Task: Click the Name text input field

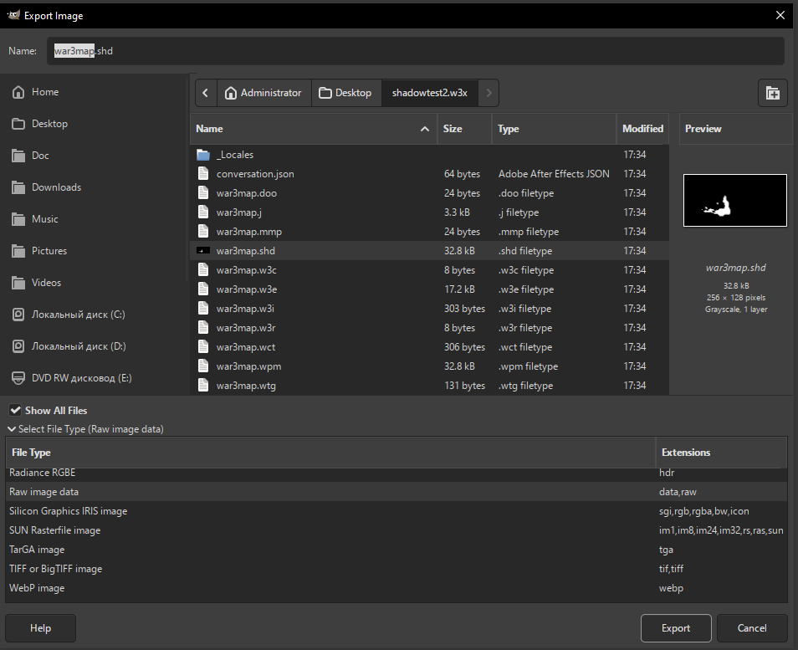Action: [x=418, y=51]
